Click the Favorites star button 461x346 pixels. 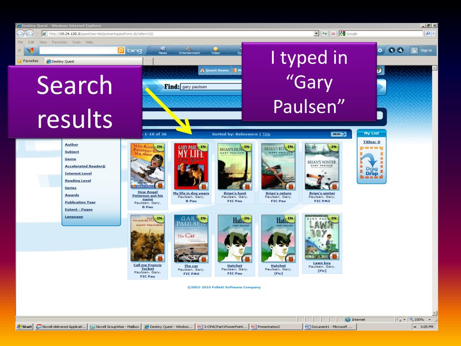coord(28,61)
